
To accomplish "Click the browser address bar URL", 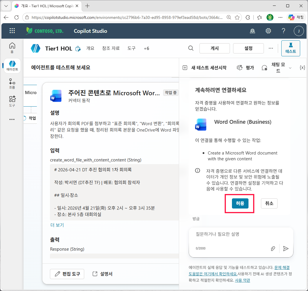I will (x=127, y=17).
